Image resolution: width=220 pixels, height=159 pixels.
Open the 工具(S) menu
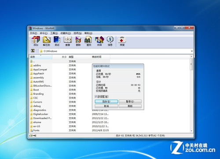(x=54, y=33)
